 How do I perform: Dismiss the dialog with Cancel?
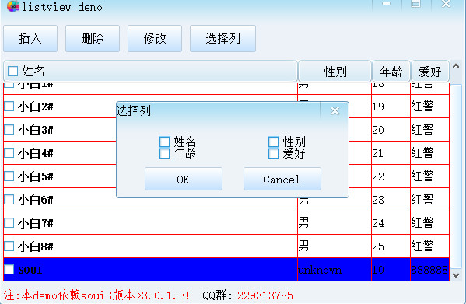tap(282, 179)
